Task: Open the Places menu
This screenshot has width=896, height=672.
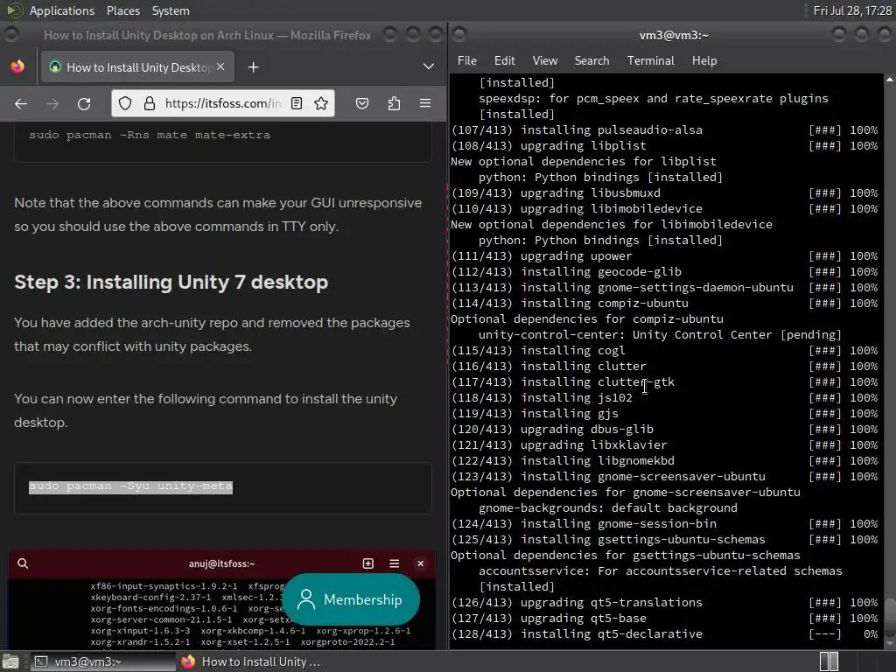Action: click(122, 10)
